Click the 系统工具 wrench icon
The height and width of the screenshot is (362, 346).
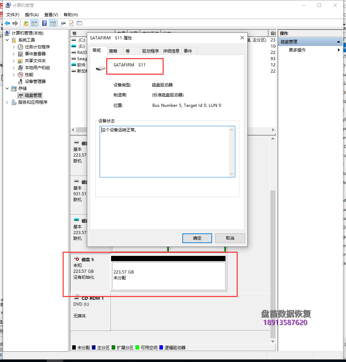(x=14, y=40)
